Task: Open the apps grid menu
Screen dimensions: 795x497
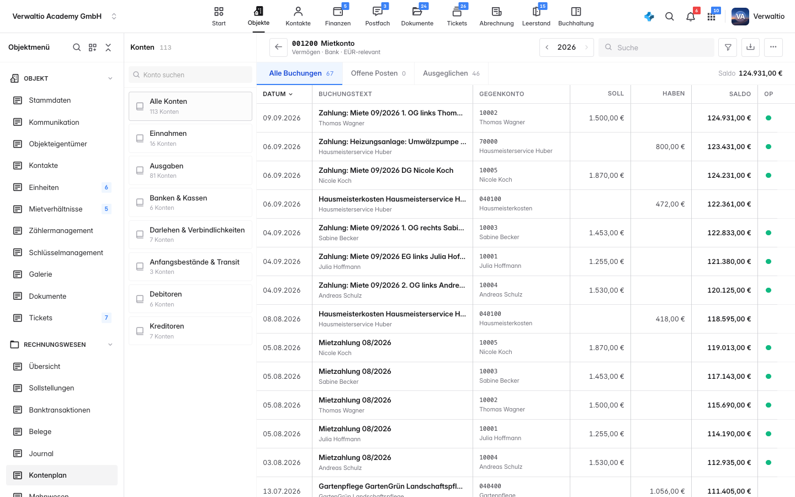Action: [712, 17]
